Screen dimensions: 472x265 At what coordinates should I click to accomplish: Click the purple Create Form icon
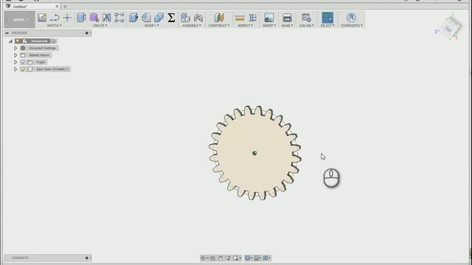(94, 18)
